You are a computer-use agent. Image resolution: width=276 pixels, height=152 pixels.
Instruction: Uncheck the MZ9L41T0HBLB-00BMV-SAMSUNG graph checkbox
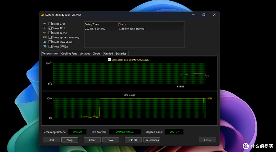pyautogui.click(x=109, y=60)
